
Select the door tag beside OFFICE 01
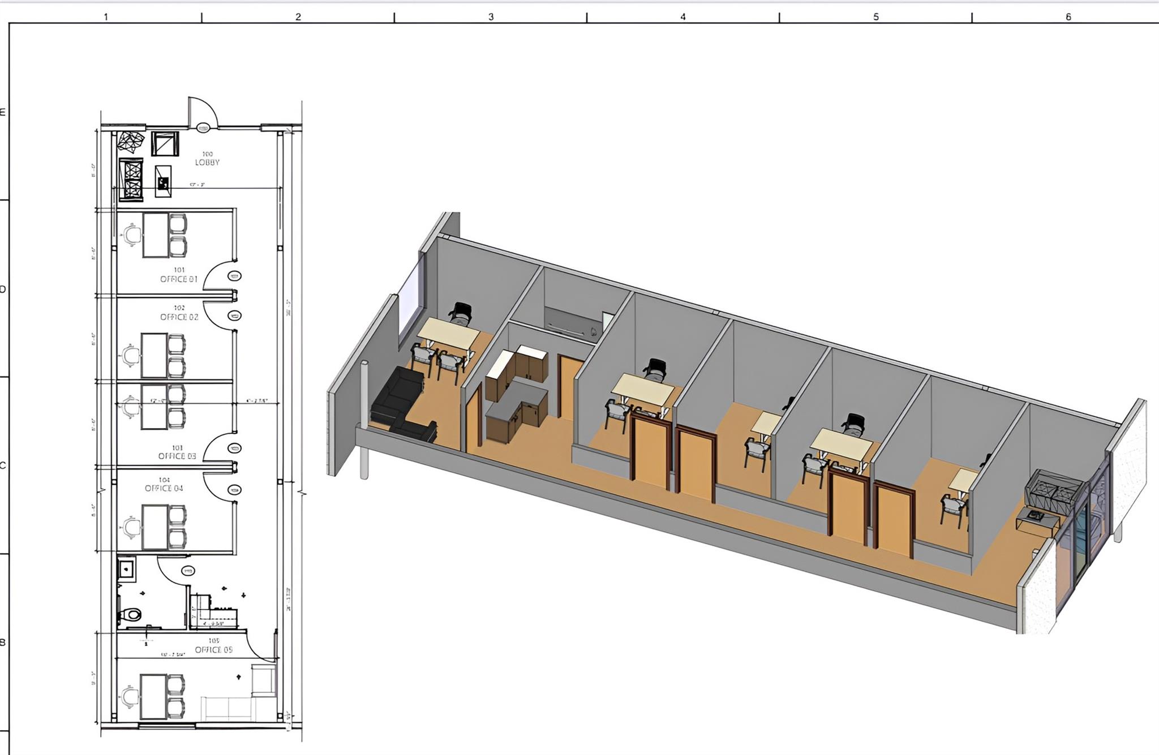pos(234,276)
